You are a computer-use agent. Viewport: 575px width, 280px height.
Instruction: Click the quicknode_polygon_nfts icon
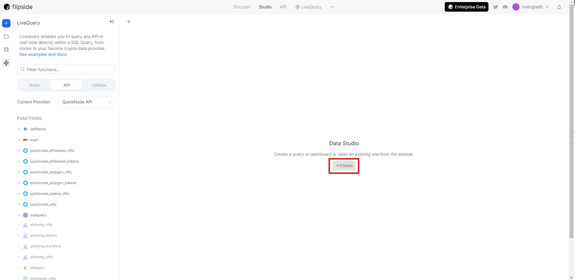pos(25,172)
